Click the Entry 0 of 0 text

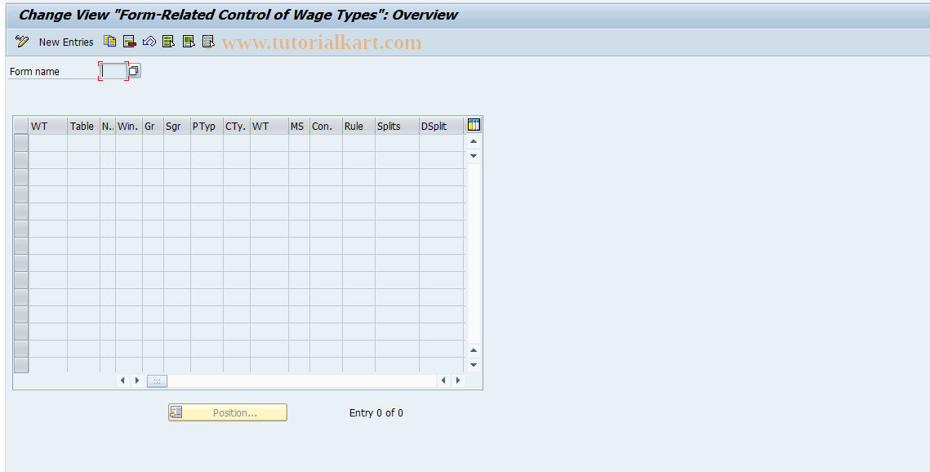pos(376,412)
